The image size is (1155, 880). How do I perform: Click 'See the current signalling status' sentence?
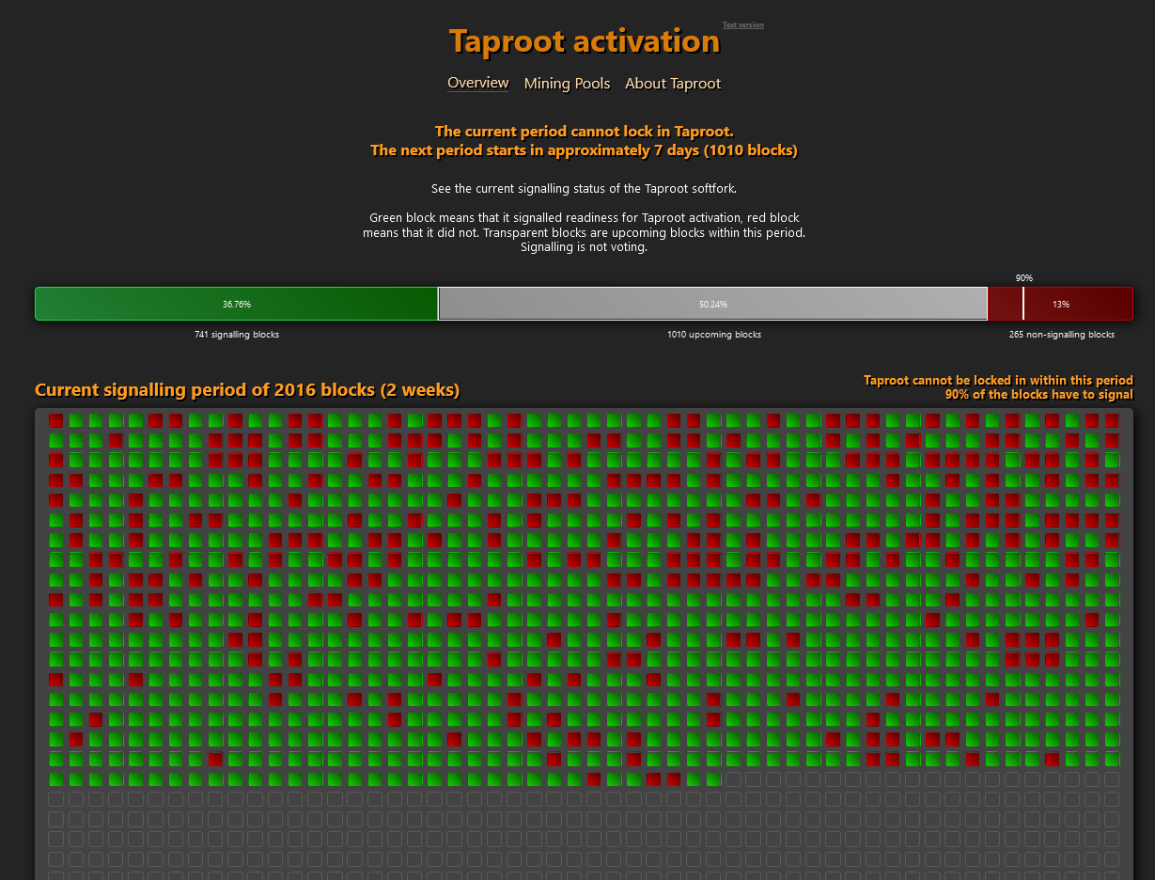pyautogui.click(x=584, y=189)
